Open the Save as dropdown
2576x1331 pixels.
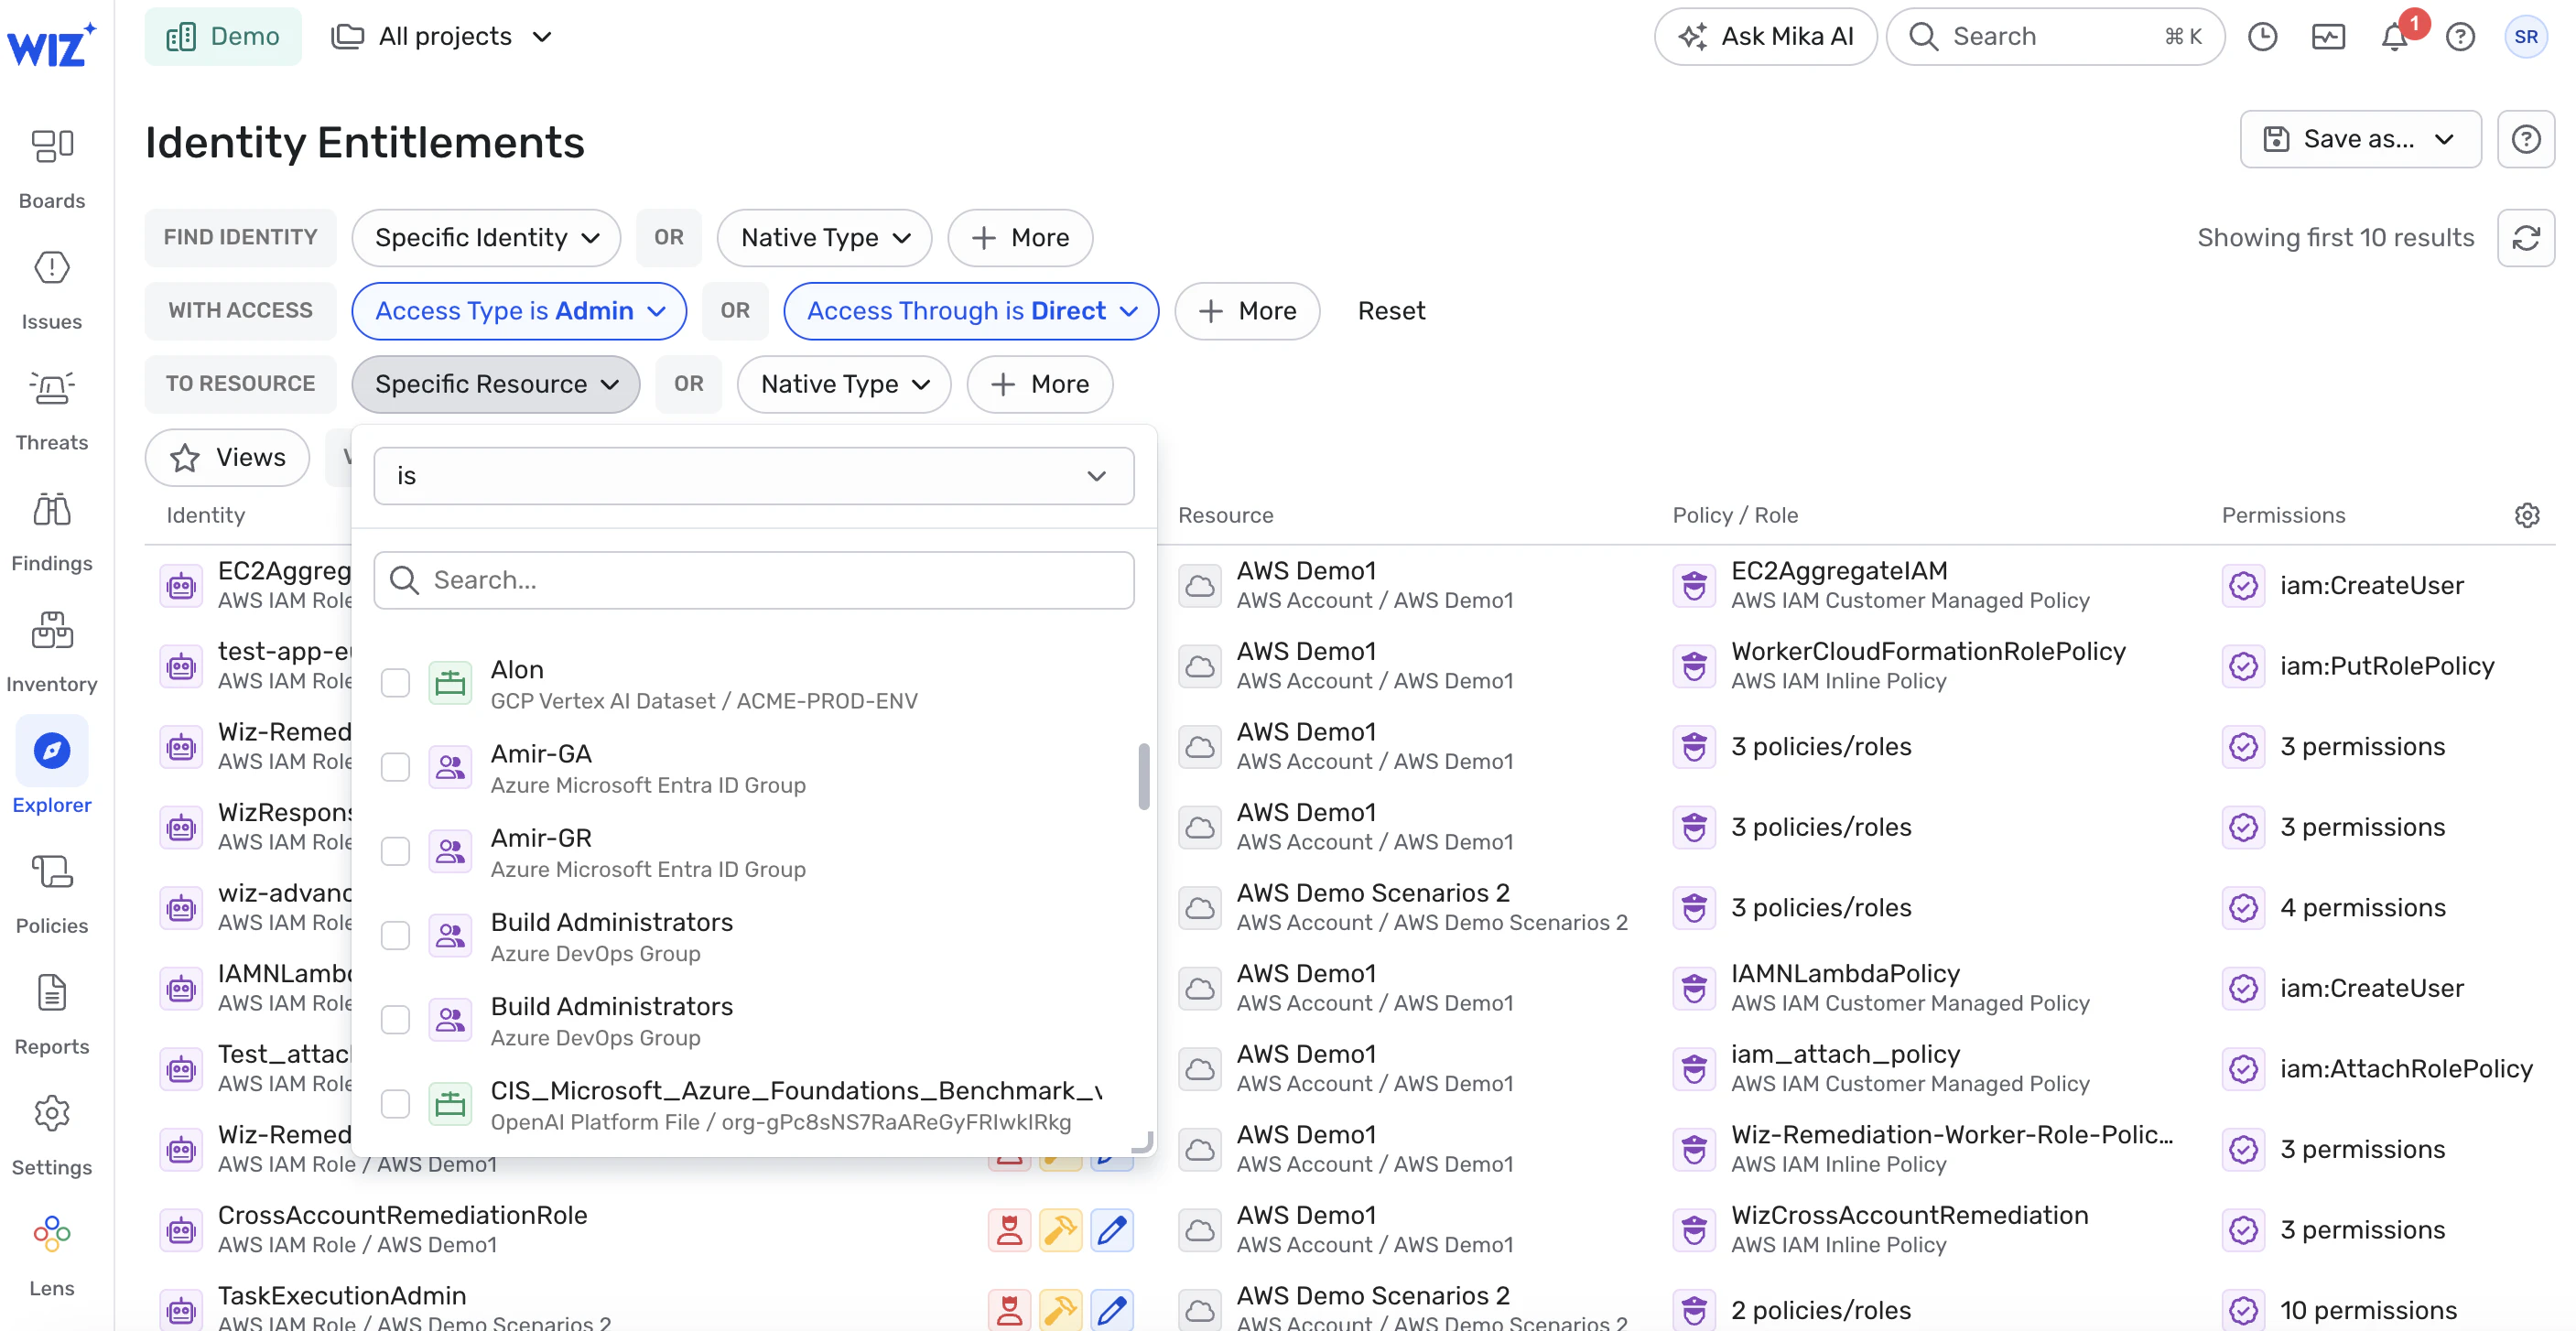[x=2360, y=139]
